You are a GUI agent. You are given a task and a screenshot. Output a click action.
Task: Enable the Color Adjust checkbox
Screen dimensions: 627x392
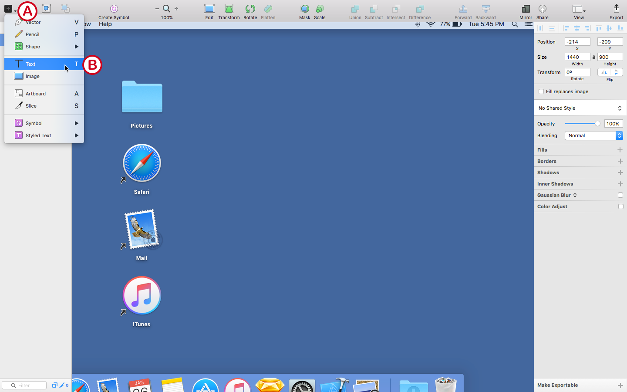(x=620, y=206)
